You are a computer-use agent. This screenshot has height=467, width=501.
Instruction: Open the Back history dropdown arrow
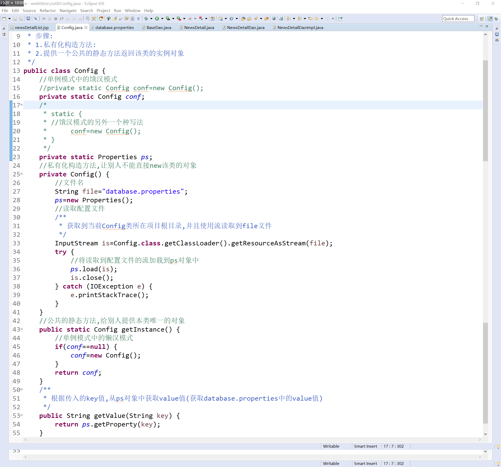coord(322,19)
